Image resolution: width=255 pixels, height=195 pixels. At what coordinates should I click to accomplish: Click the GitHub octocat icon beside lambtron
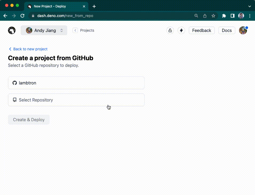(x=15, y=83)
